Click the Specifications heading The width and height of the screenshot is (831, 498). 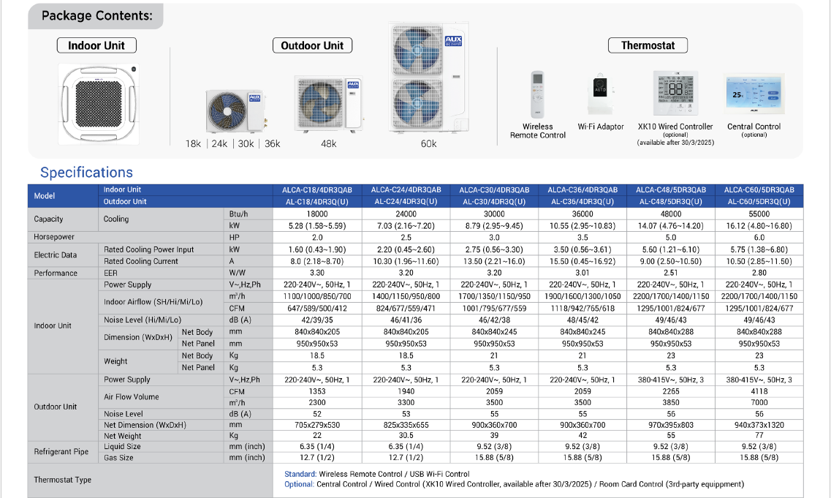pos(86,173)
